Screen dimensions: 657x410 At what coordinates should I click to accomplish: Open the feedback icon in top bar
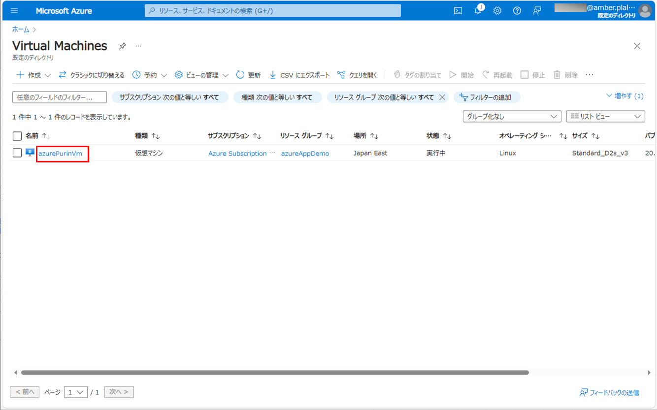pos(537,11)
